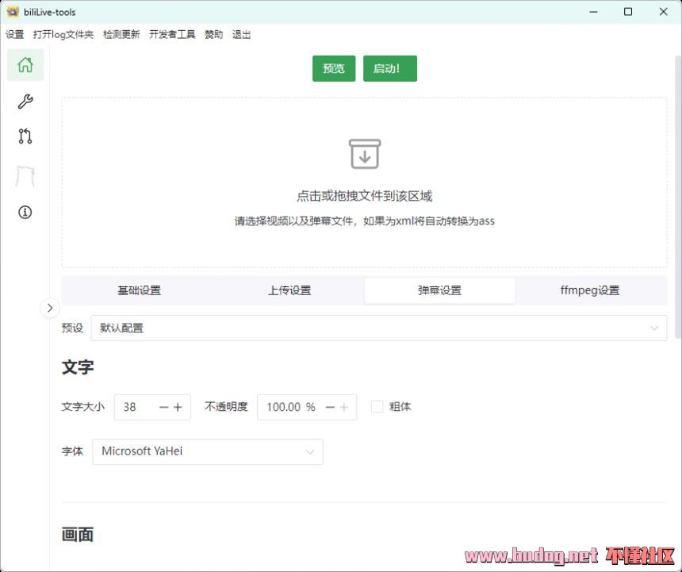Click the faded clothing-shaped sidebar icon
The height and width of the screenshot is (572, 682).
click(25, 176)
